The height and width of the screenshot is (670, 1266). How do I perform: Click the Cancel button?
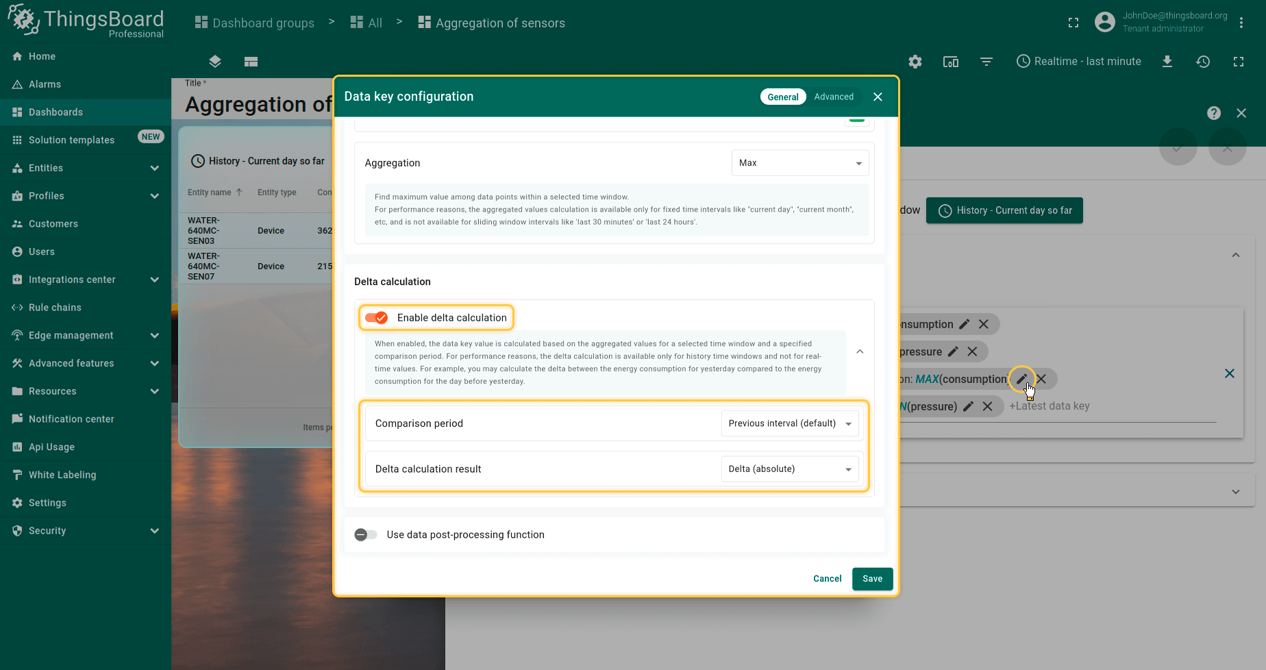click(x=827, y=579)
